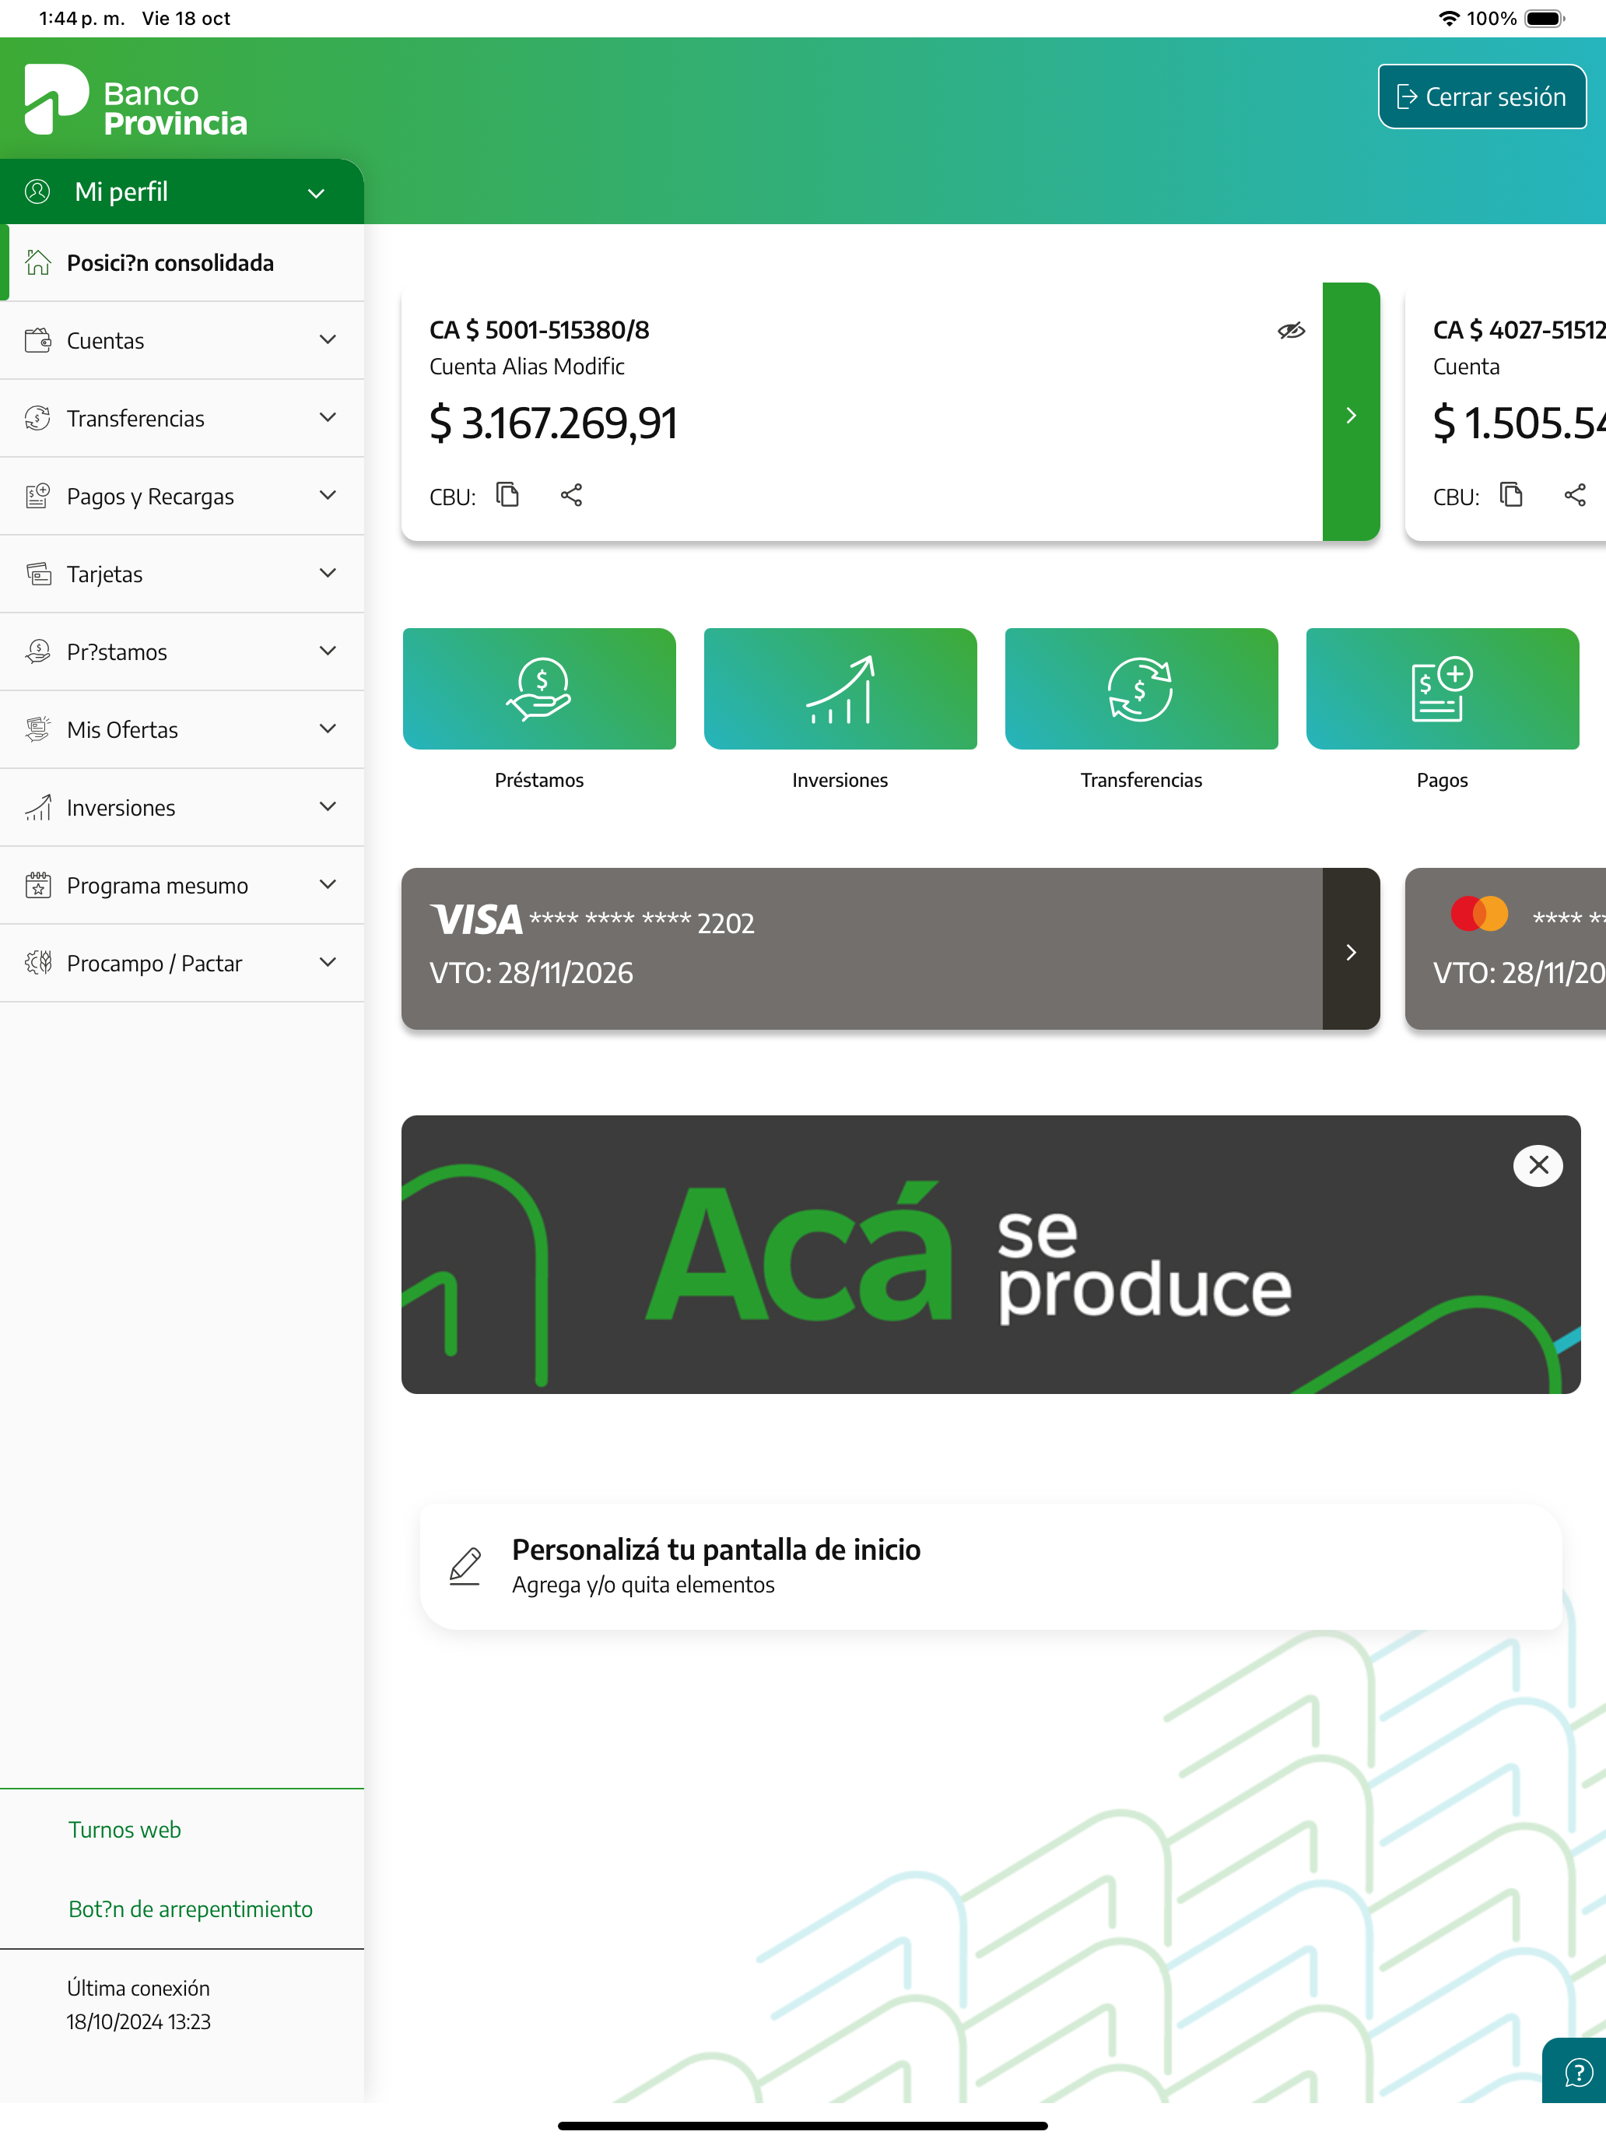Share CBU of account 4027 card

pos(1575,495)
